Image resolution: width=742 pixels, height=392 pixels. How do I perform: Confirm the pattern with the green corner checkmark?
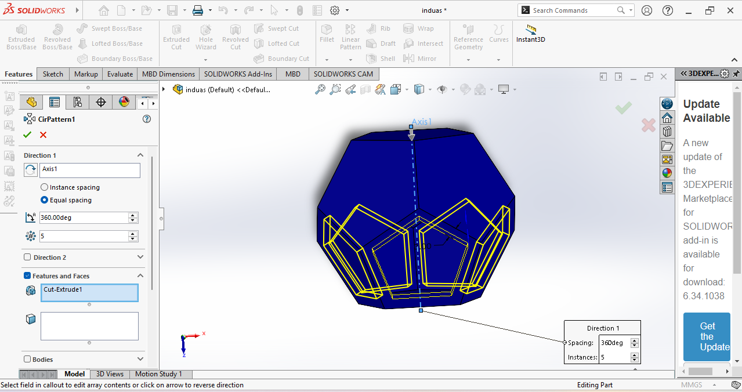tap(624, 107)
